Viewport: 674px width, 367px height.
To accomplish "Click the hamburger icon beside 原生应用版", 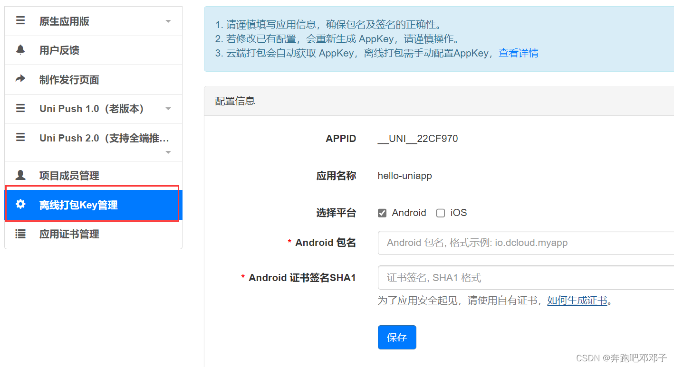I will pyautogui.click(x=20, y=21).
